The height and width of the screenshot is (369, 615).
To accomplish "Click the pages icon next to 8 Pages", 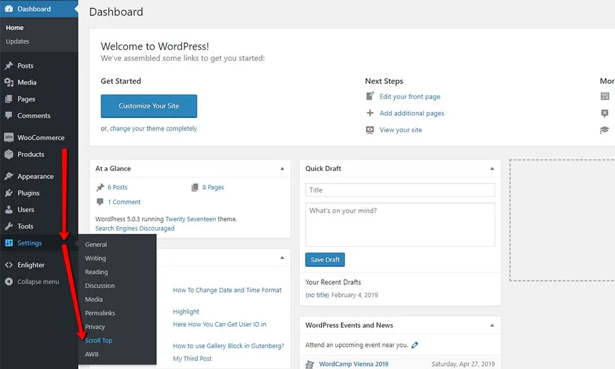I will pyautogui.click(x=195, y=188).
